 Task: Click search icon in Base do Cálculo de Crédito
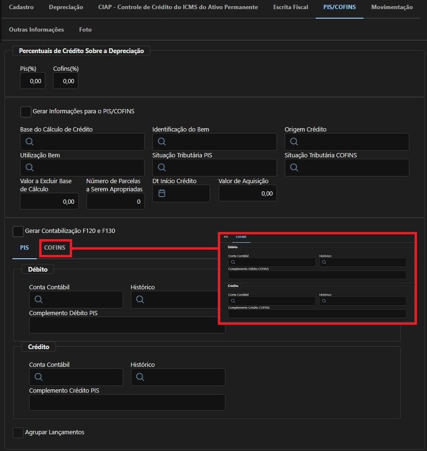click(29, 142)
